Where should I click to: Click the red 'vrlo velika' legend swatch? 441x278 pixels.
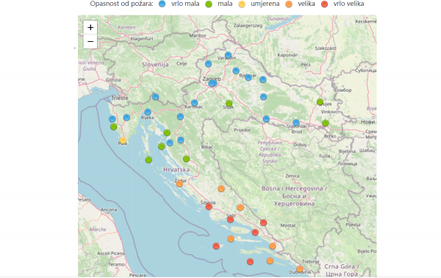(x=325, y=4)
